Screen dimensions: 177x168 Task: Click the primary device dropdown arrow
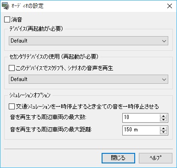164,41
